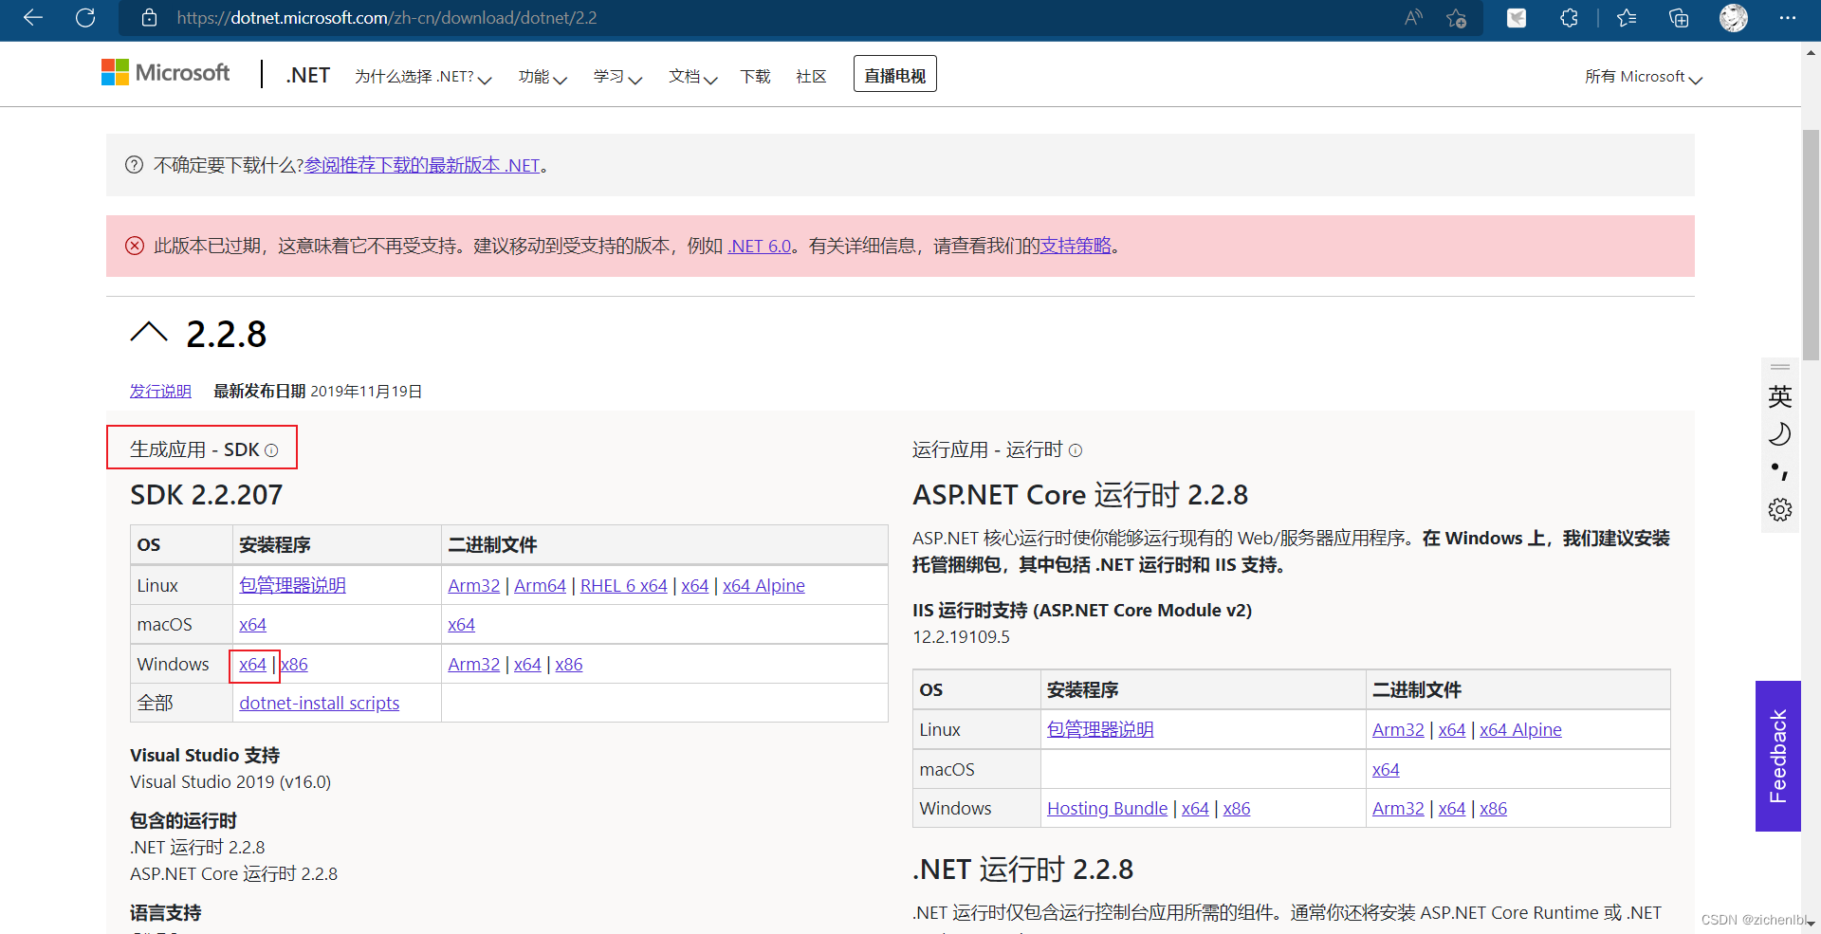Image resolution: width=1821 pixels, height=934 pixels.
Task: Click the scrollbar up arrow
Action: 1811,53
